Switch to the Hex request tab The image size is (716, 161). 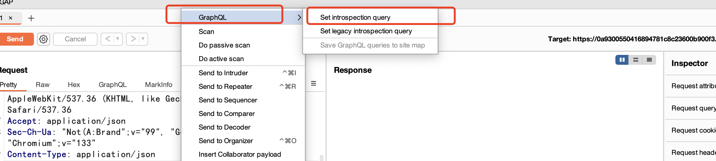74,85
